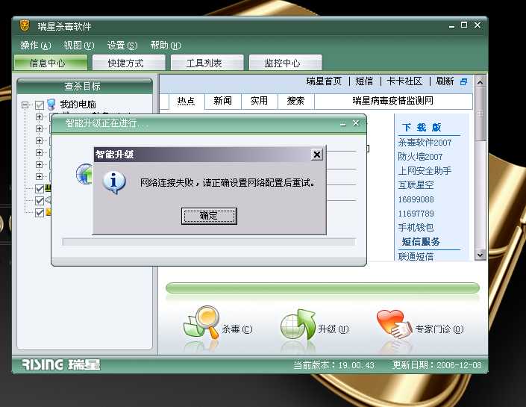
Task: Expand the sixth child node under 我的电脑
Action: click(39, 177)
